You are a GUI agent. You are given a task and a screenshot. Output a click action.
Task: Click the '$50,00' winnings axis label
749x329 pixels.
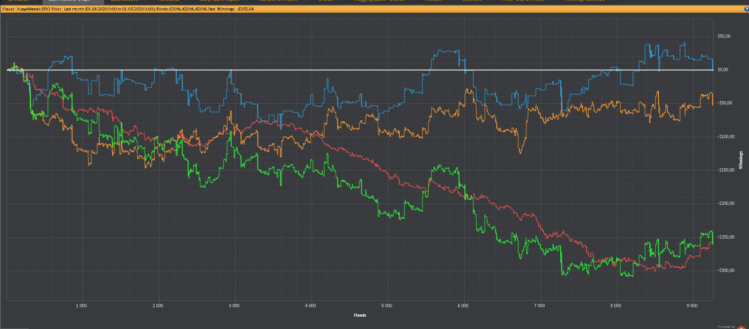pos(724,36)
